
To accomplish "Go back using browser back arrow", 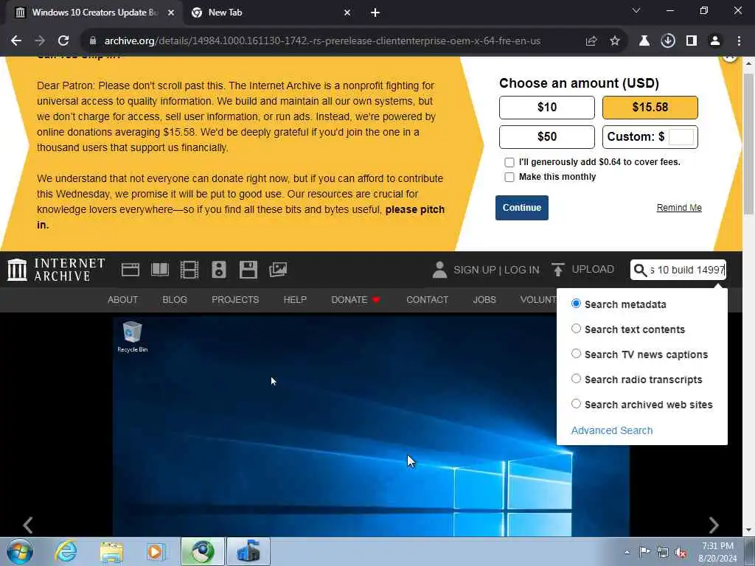I will coord(16,41).
